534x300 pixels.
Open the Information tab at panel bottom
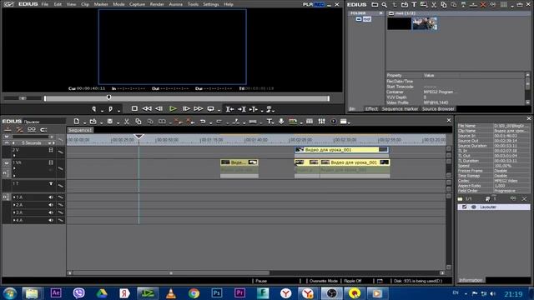471,280
